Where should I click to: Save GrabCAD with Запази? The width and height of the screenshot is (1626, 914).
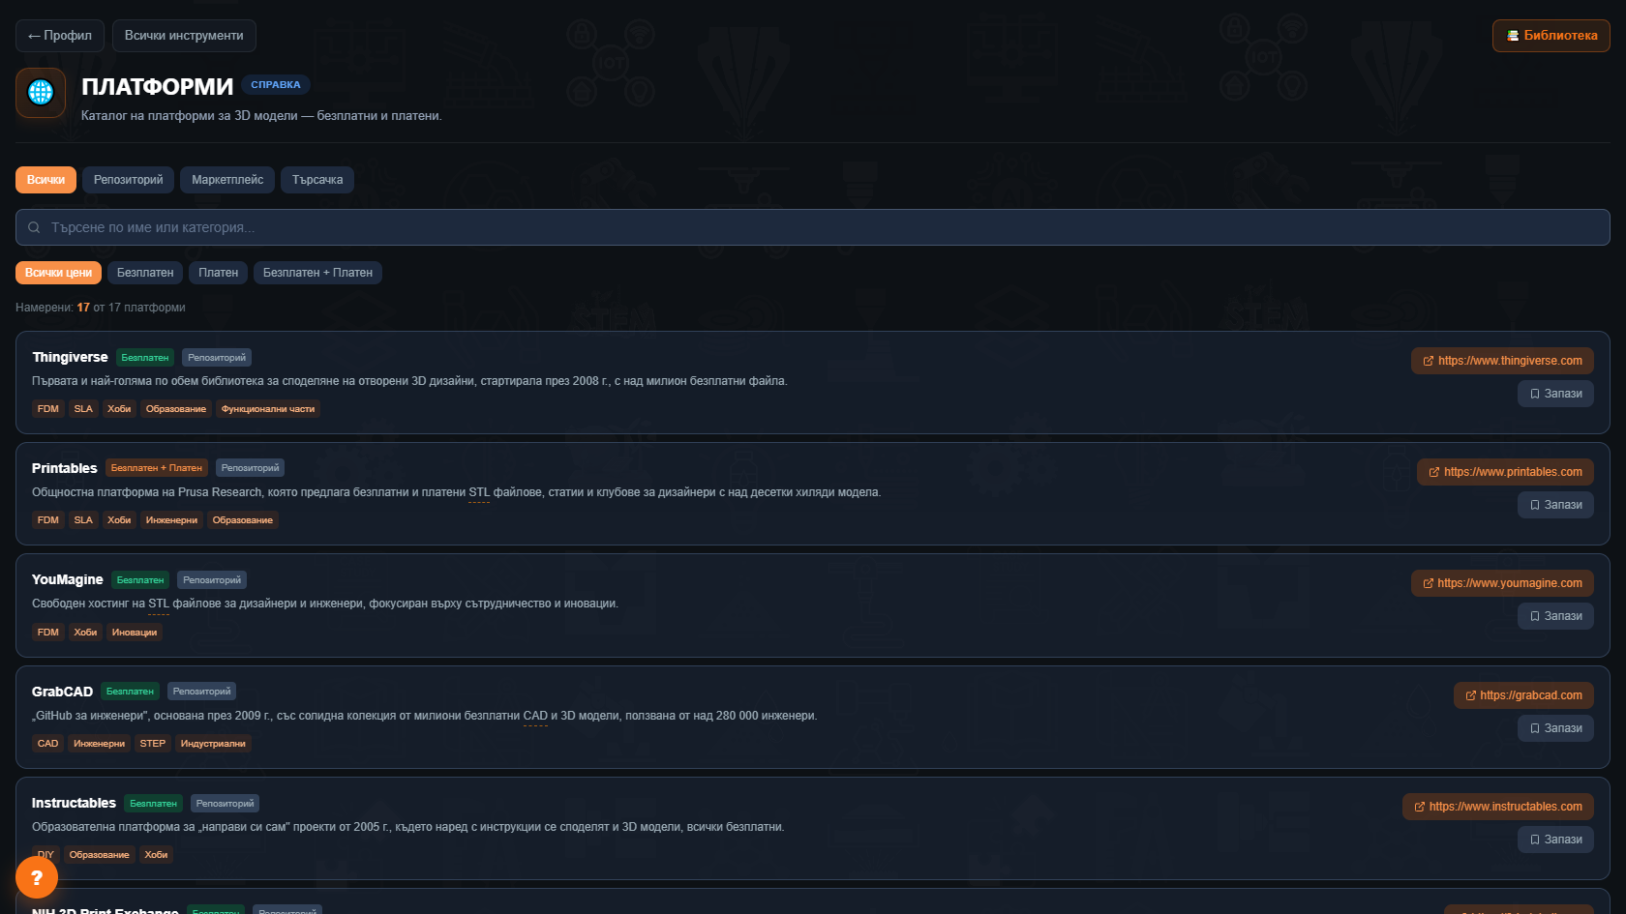click(1555, 728)
